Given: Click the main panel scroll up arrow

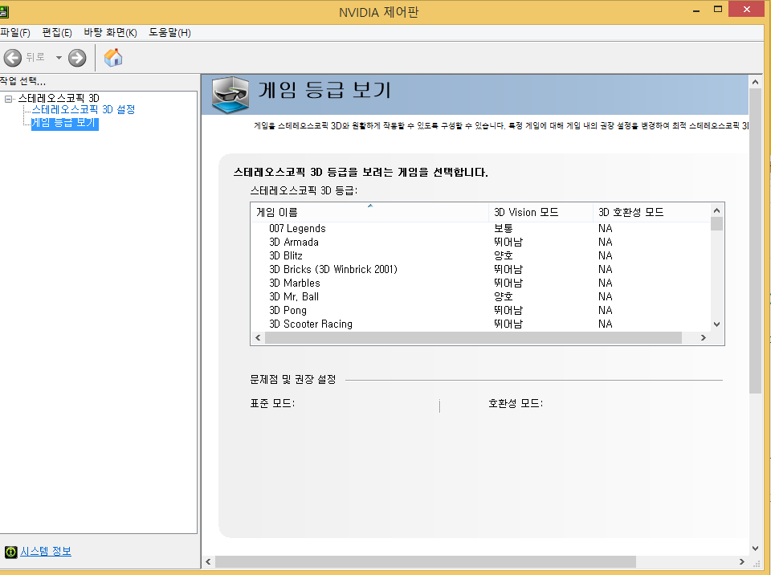Looking at the screenshot, I should [x=755, y=82].
